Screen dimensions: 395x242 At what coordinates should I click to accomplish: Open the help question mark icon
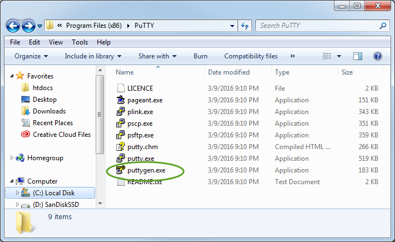377,56
